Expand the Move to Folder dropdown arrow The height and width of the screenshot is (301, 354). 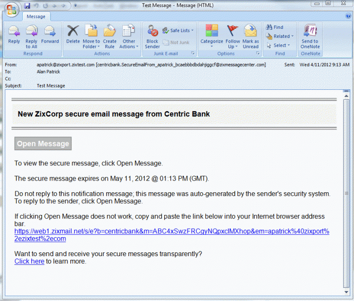(99, 47)
